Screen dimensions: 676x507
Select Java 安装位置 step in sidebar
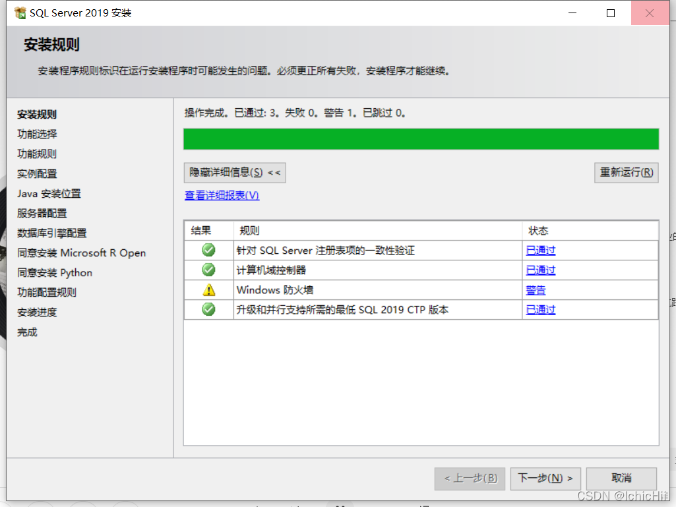[x=49, y=194]
